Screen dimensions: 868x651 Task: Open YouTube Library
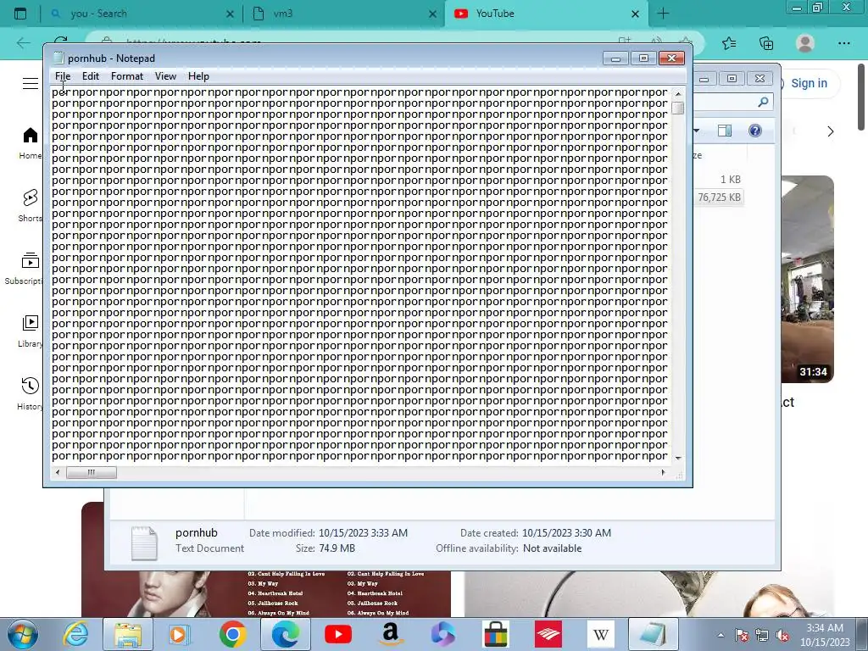tap(31, 331)
